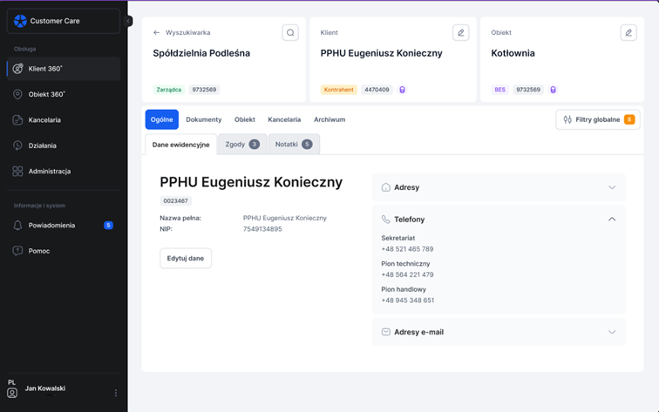Click the Kontrahent tag
Viewport: 659px width, 412px height.
339,90
